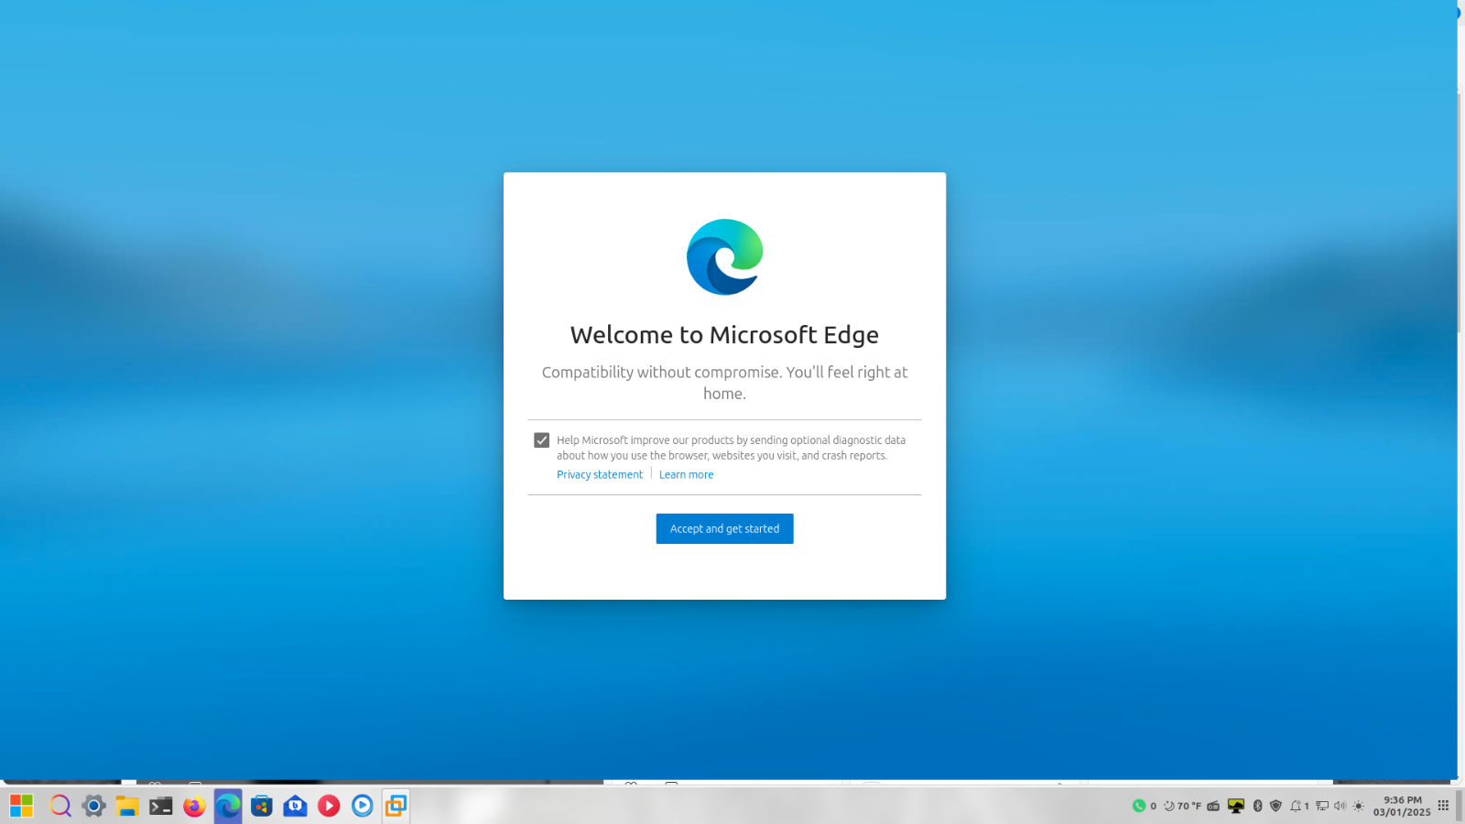The width and height of the screenshot is (1465, 824).
Task: Click the grid dots icon beside clock
Action: pyautogui.click(x=1443, y=806)
